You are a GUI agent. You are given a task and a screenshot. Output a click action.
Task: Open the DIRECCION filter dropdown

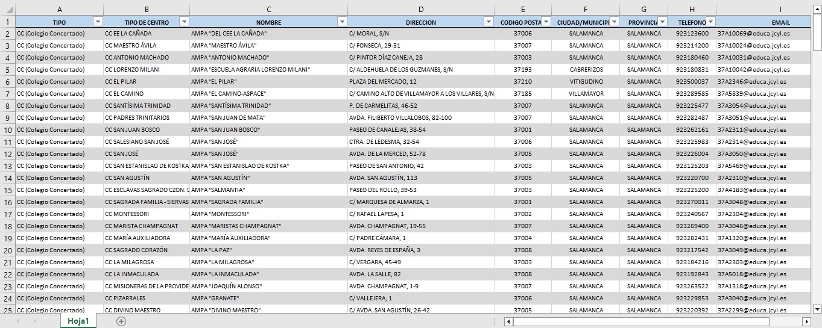pos(488,22)
